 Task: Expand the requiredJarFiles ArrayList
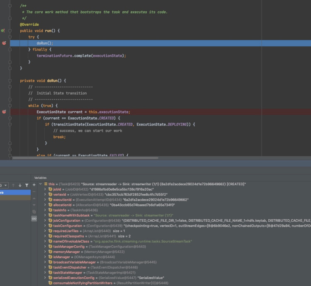click(x=45, y=231)
